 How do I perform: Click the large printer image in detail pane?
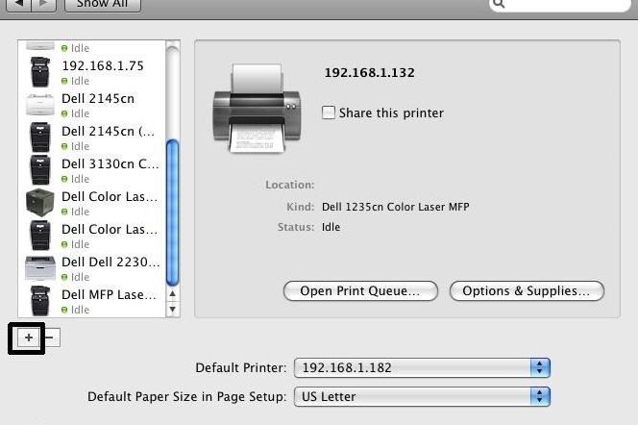[257, 109]
